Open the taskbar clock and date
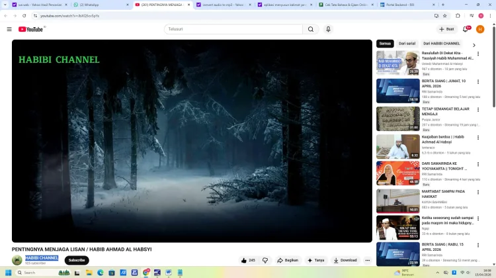496x278 pixels. tap(483, 273)
